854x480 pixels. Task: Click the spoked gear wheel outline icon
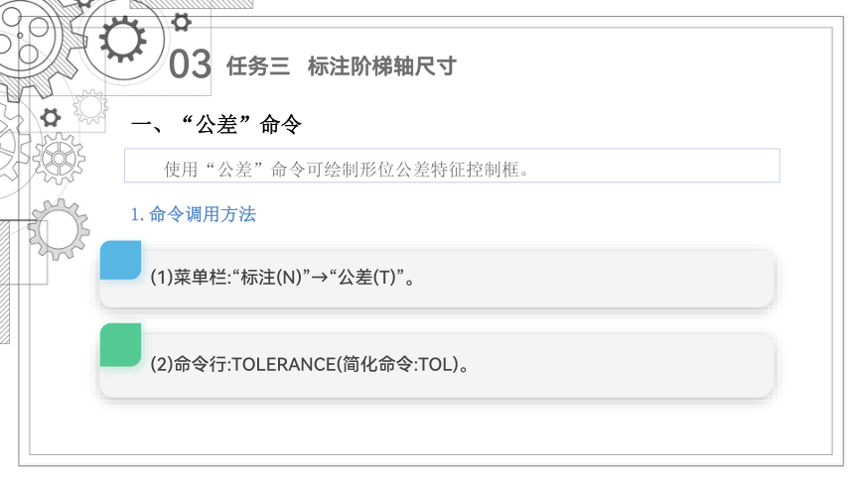point(59,159)
